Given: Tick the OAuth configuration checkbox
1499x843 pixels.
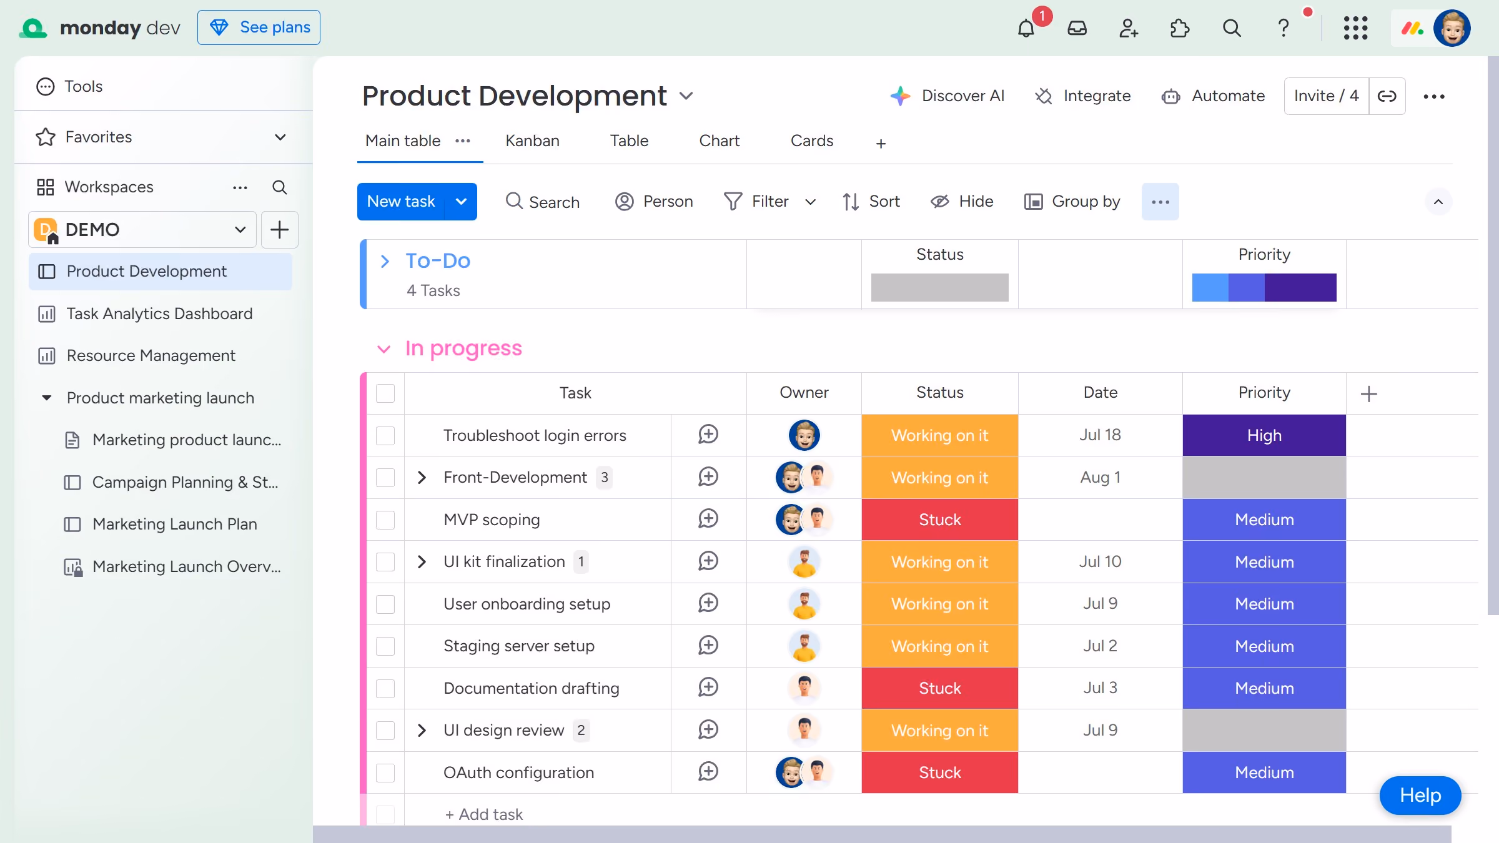Looking at the screenshot, I should (385, 772).
